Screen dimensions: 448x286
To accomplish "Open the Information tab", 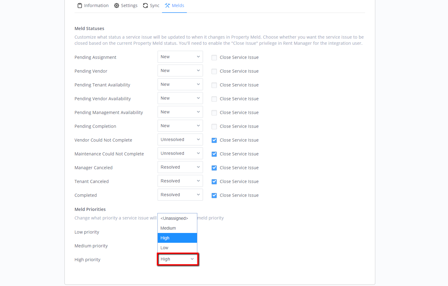I will click(96, 6).
